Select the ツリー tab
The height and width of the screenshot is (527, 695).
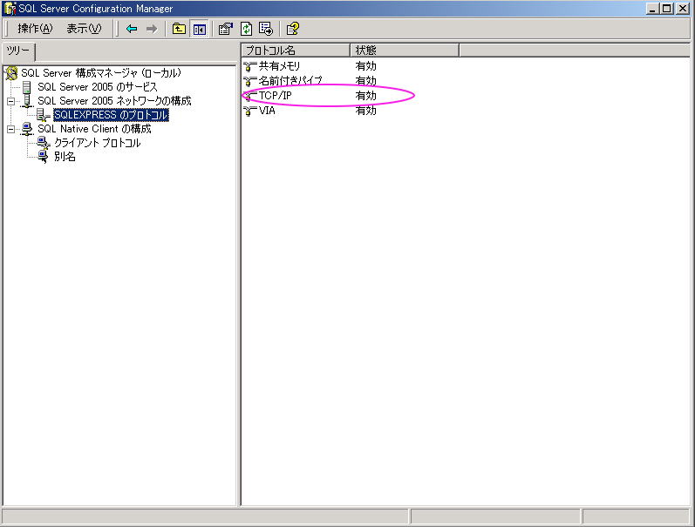click(18, 51)
